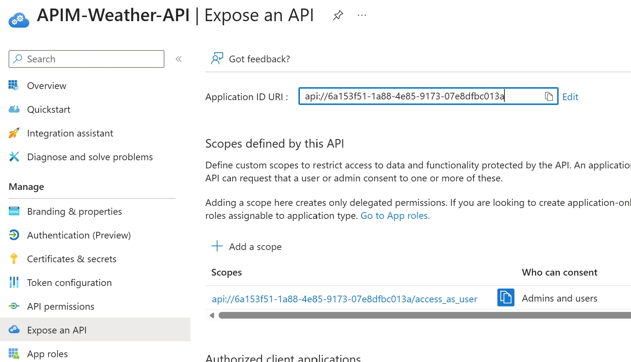Click the App roles icon
Image resolution: width=631 pixels, height=362 pixels.
(14, 354)
